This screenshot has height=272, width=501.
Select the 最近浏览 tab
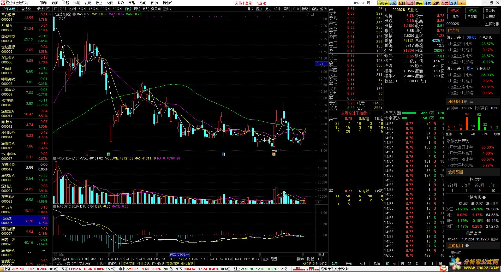tap(43, 9)
